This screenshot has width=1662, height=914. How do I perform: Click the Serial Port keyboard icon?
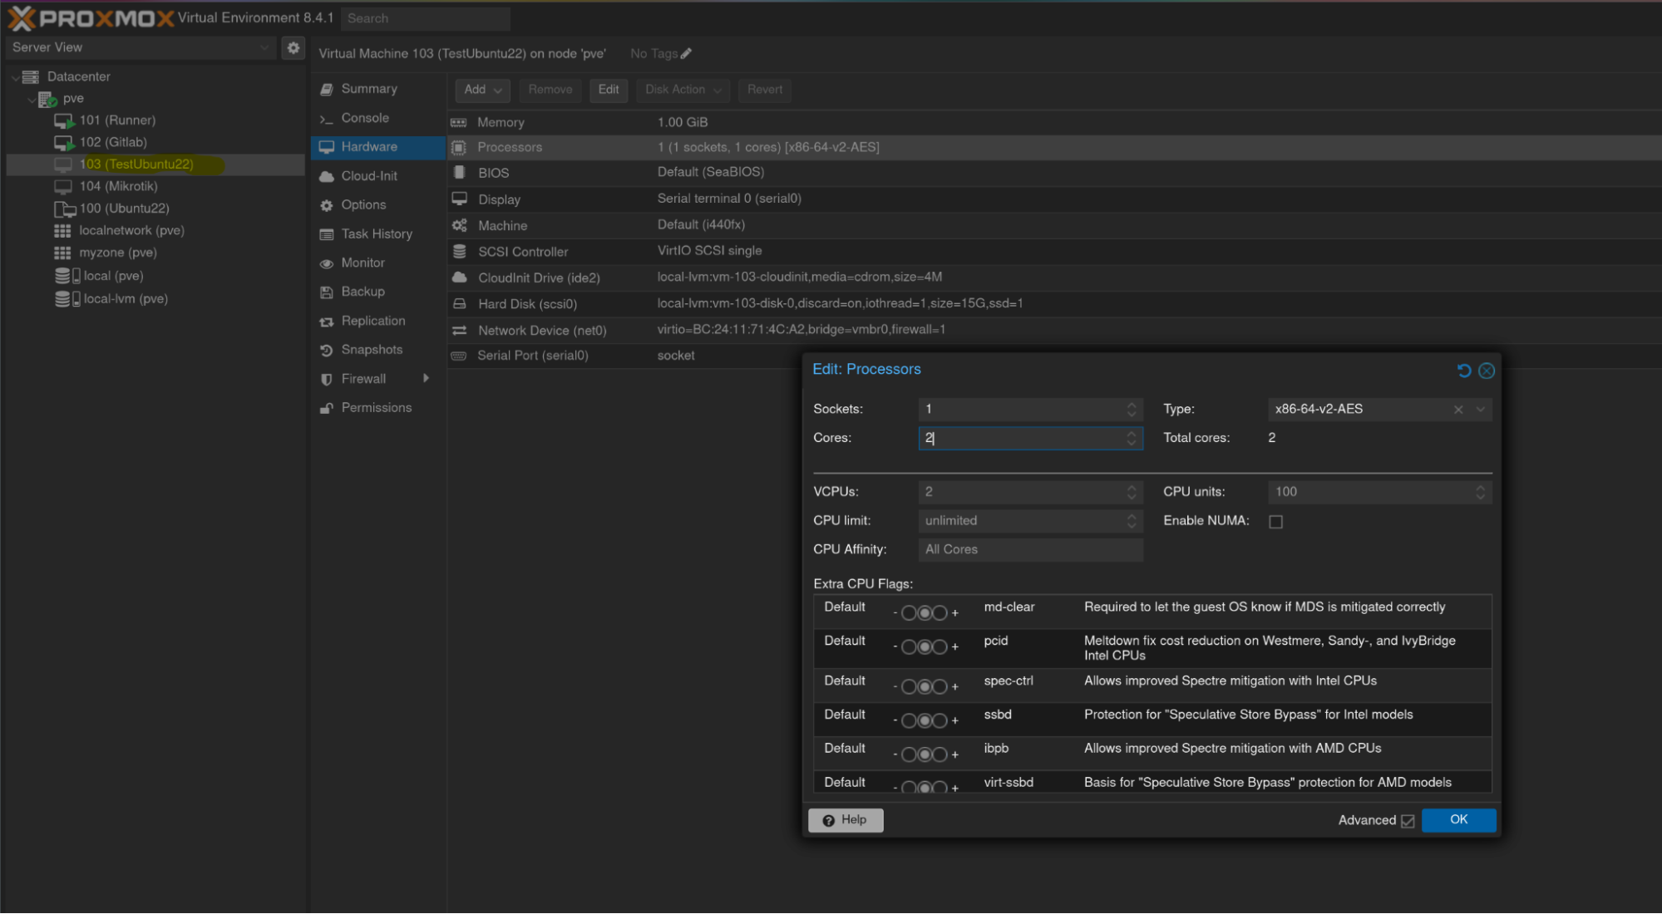pos(458,356)
